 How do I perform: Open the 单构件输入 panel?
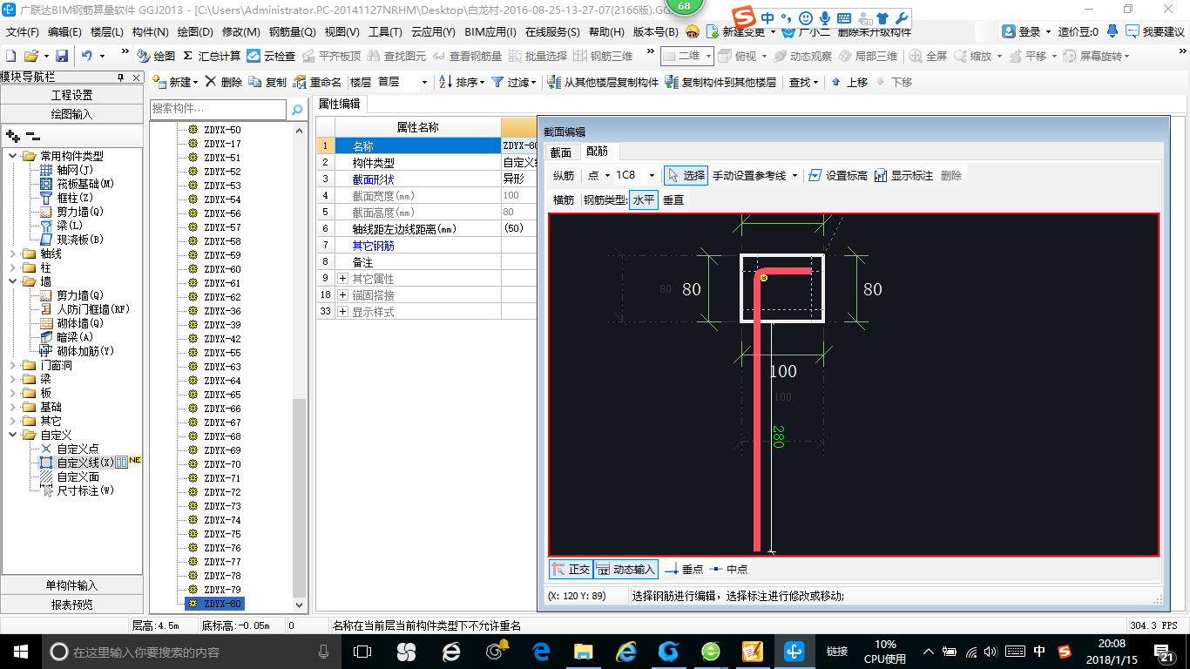(x=71, y=585)
